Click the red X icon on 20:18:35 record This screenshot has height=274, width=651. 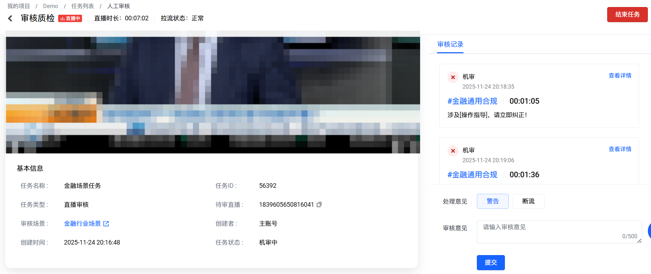pos(453,77)
